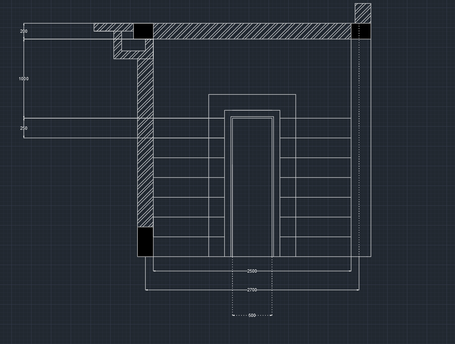Viewport: 455px width, 344px height.
Task: Click the solid black column near top left
Action: 144,32
